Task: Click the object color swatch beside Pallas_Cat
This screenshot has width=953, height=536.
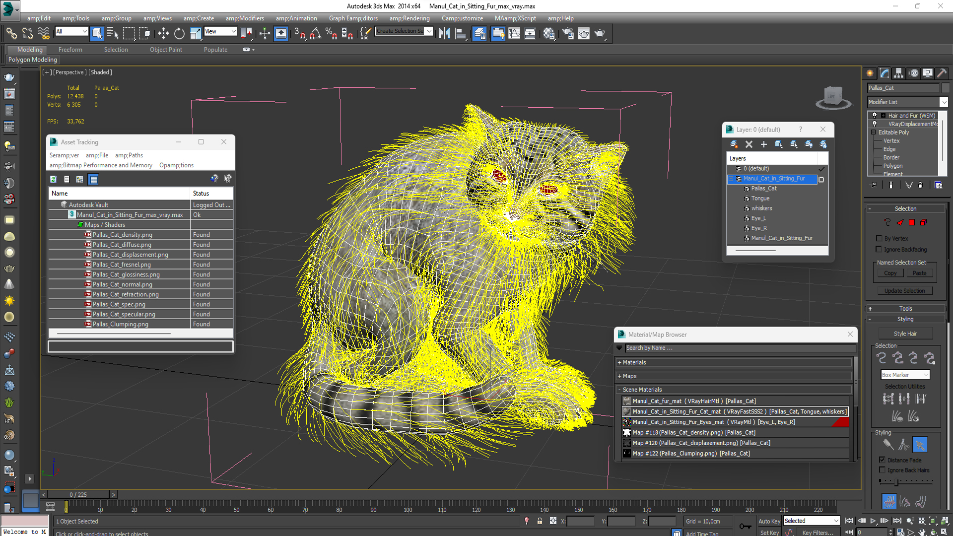Action: click(945, 88)
